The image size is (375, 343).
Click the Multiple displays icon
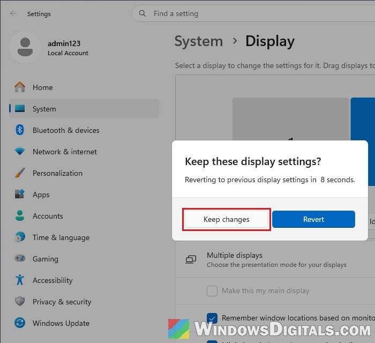[x=191, y=259]
